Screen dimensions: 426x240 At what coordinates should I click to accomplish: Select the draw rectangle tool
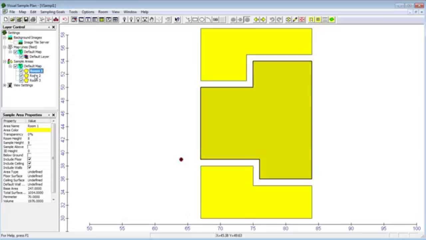[195, 20]
